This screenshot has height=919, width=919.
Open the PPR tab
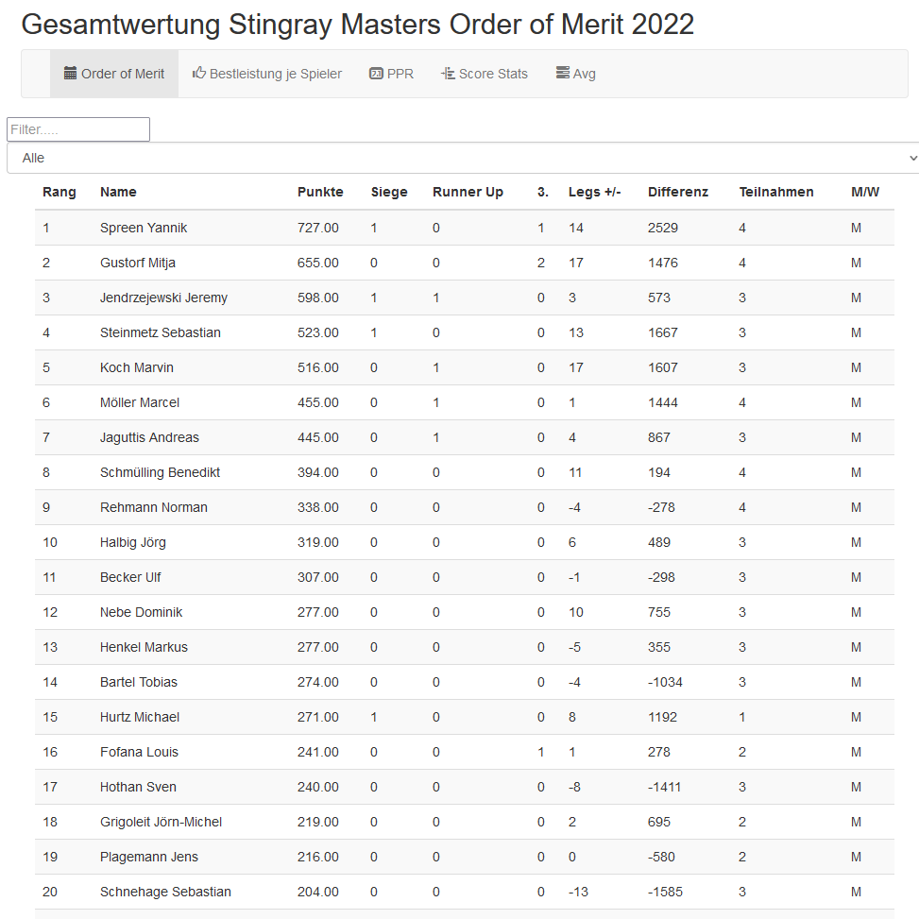click(392, 74)
